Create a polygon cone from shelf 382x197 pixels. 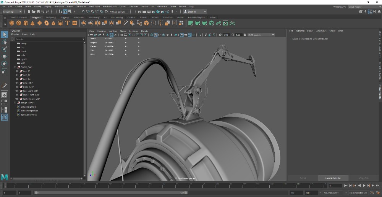pos(32,23)
